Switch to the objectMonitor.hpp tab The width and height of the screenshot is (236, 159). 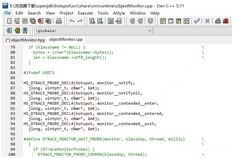pos(25,40)
